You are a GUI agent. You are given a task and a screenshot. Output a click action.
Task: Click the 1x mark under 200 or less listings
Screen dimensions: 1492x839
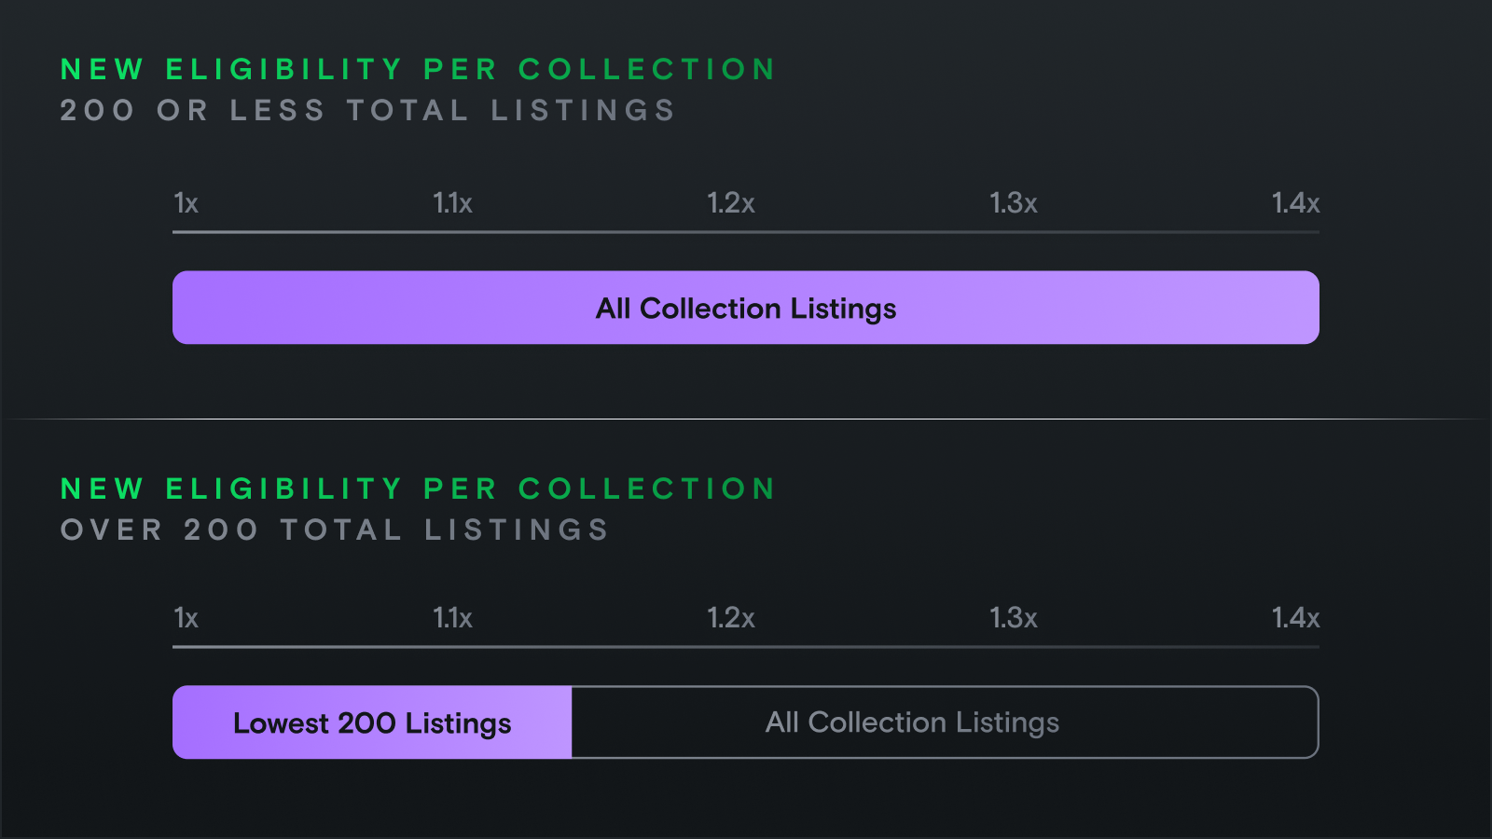tap(186, 203)
